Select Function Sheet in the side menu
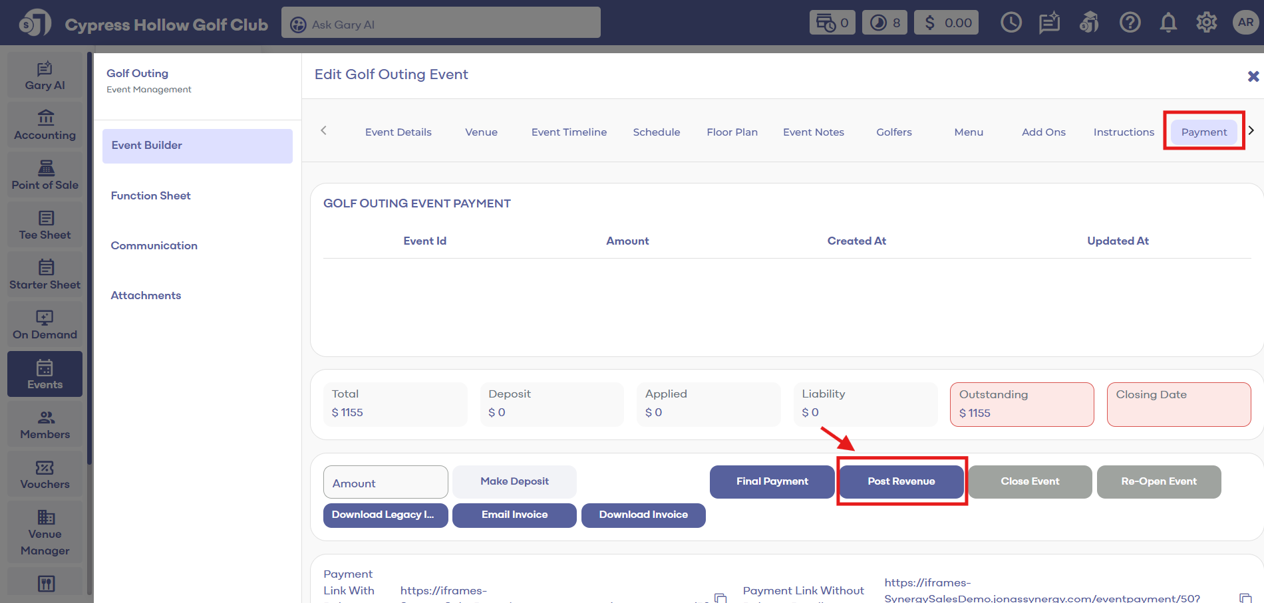The height and width of the screenshot is (603, 1264). pos(151,195)
